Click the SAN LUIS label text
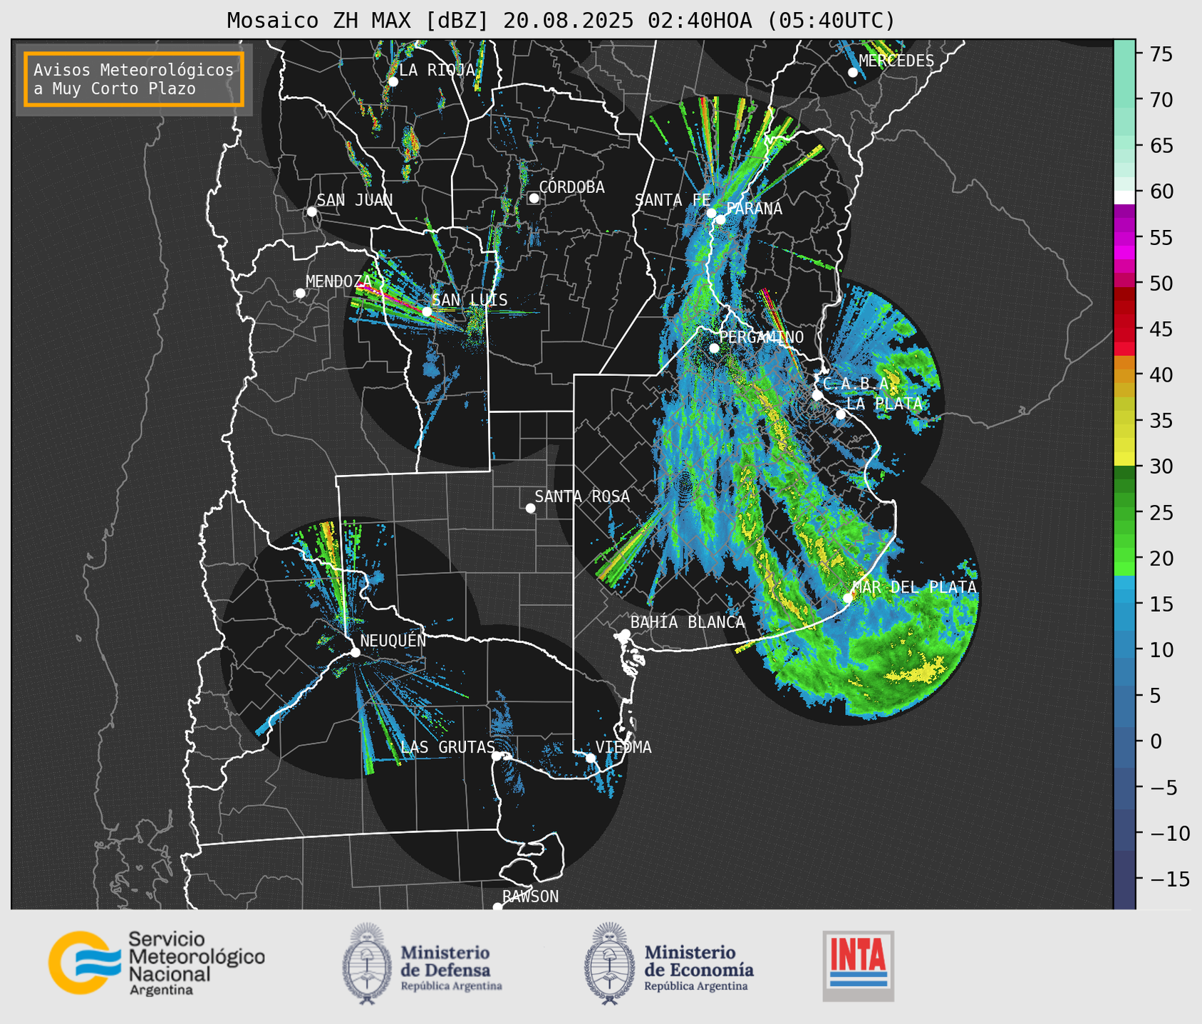1202x1024 pixels. (x=470, y=300)
